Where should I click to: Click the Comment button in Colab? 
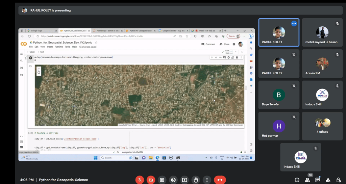point(208,44)
